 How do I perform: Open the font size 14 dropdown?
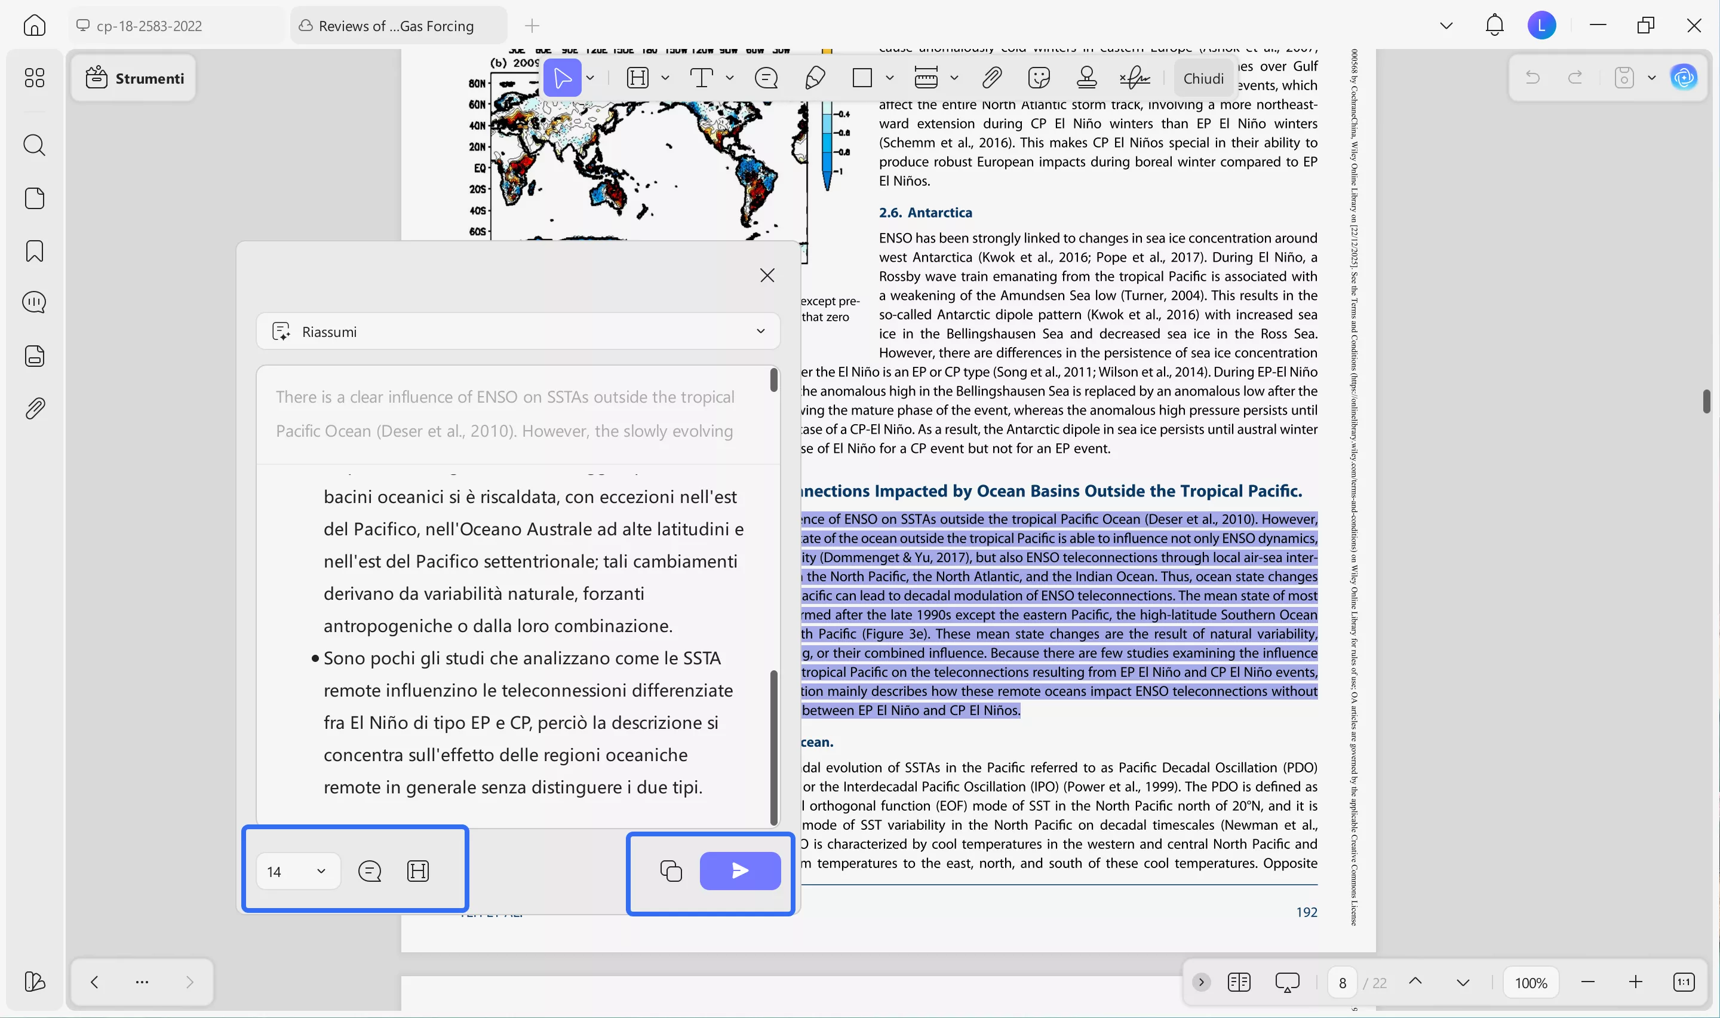coord(297,871)
